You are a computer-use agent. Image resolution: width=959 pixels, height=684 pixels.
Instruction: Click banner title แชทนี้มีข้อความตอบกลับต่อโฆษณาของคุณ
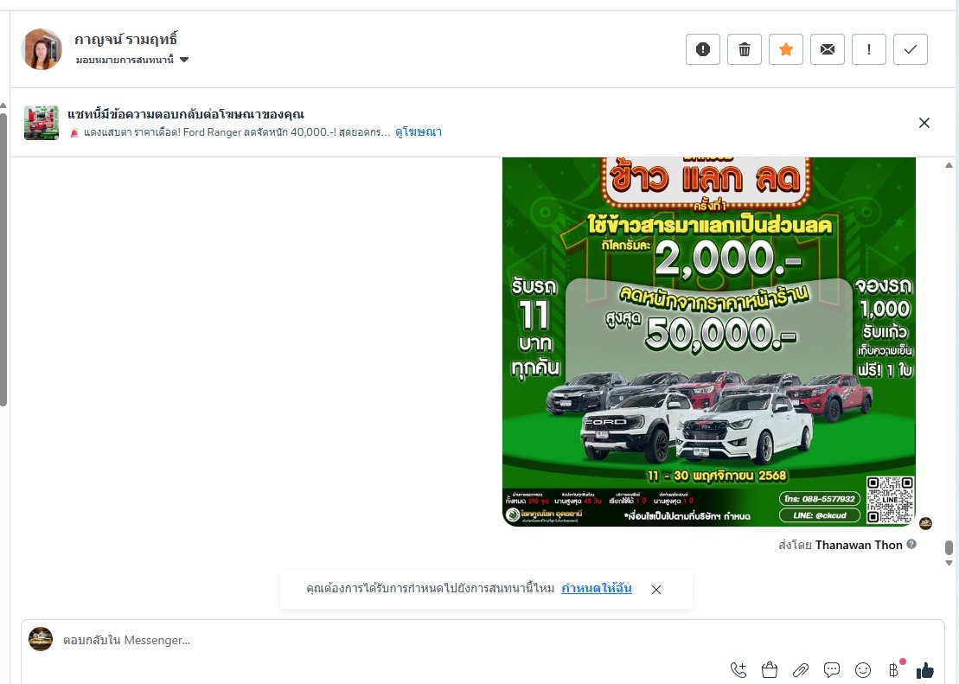186,114
